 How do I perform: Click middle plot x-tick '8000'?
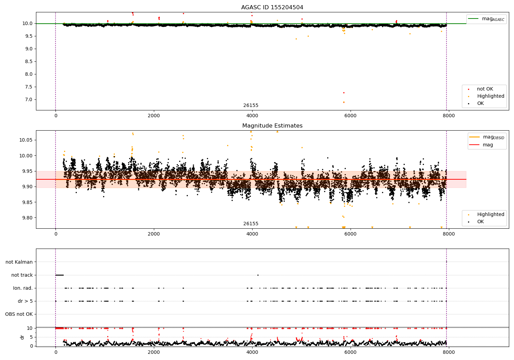pos(449,234)
